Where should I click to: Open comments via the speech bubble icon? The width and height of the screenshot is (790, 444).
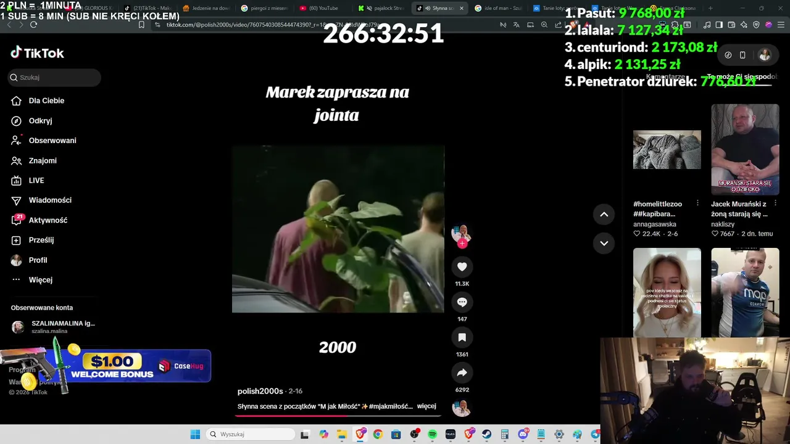coord(462,302)
